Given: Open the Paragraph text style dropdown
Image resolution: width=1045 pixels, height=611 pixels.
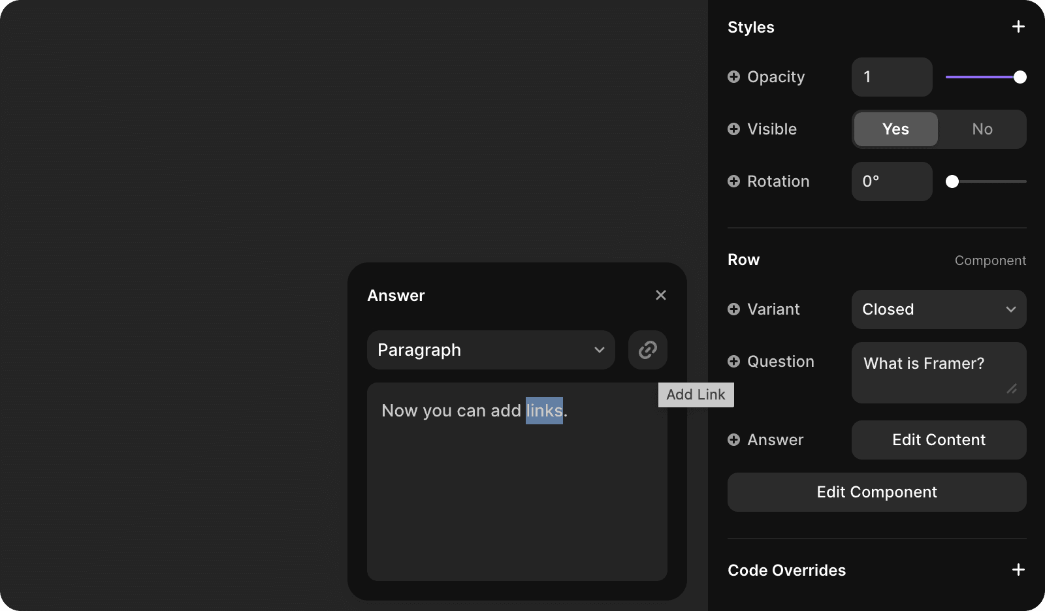Looking at the screenshot, I should 490,350.
